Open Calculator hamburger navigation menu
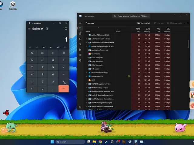This screenshot has height=145, width=194. coord(29,29)
